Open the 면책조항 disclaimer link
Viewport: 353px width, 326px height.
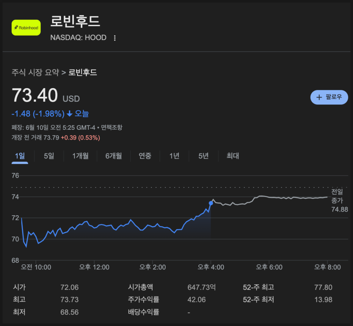[112, 128]
